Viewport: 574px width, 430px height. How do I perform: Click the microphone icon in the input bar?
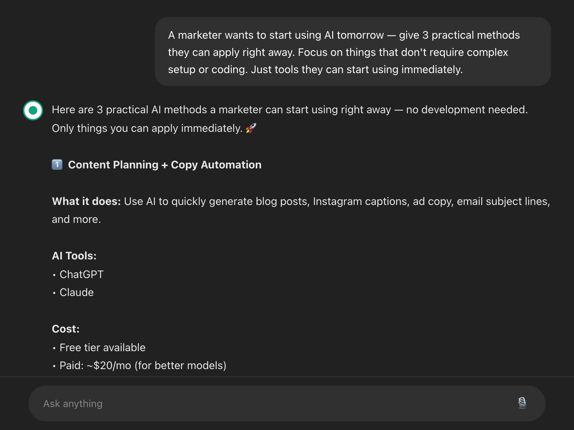(x=522, y=403)
